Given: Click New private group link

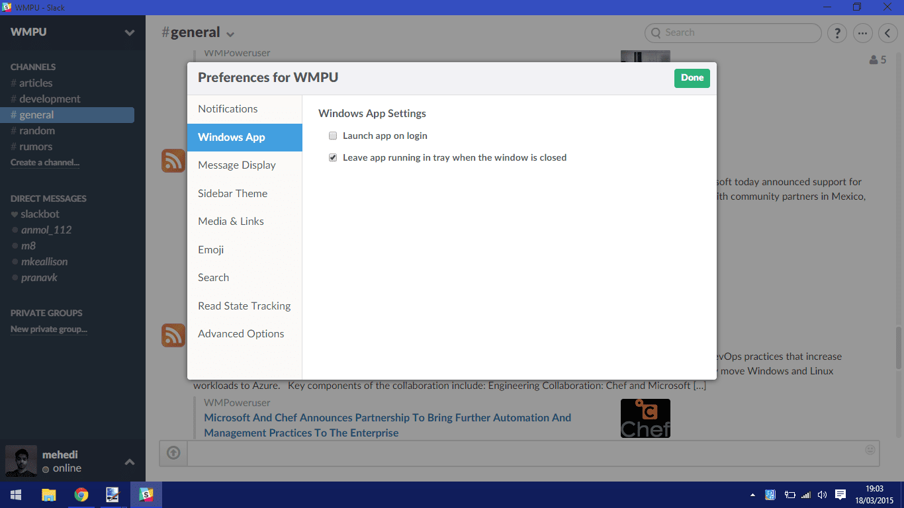Looking at the screenshot, I should 49,329.
